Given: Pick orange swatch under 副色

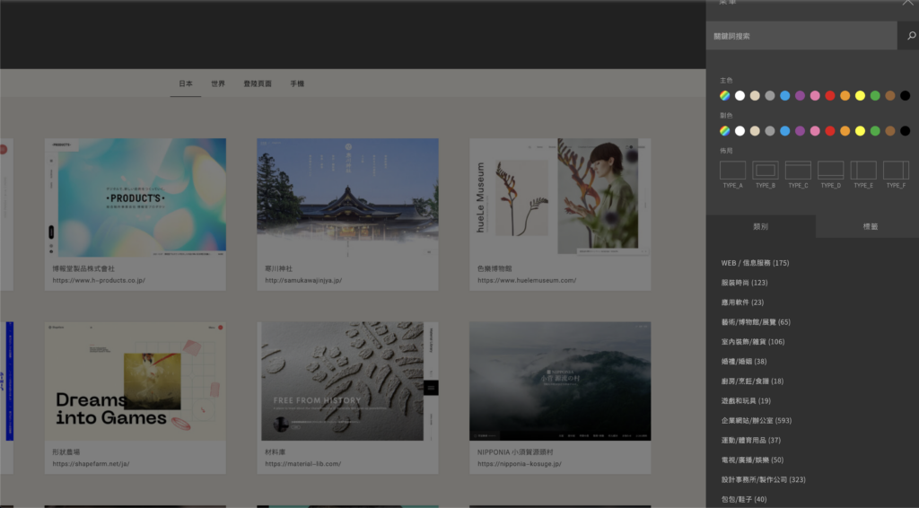Looking at the screenshot, I should (x=845, y=131).
